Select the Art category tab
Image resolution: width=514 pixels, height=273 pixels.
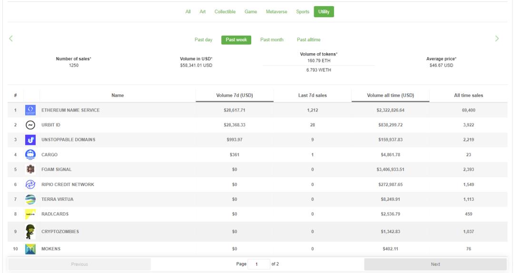[202, 12]
